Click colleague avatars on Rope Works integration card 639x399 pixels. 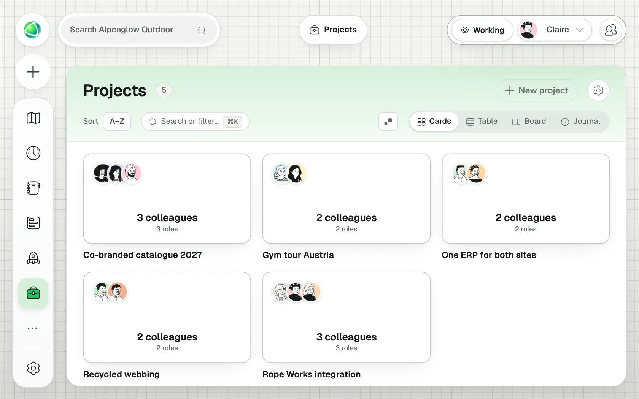click(x=297, y=292)
